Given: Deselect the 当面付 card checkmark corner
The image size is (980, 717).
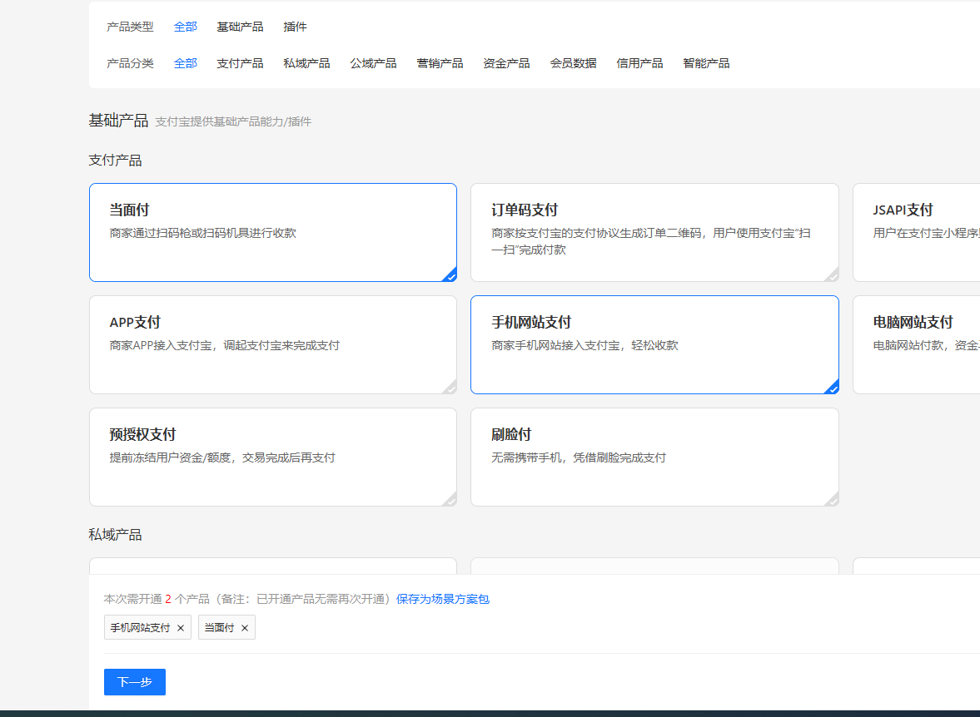Looking at the screenshot, I should pos(450,274).
